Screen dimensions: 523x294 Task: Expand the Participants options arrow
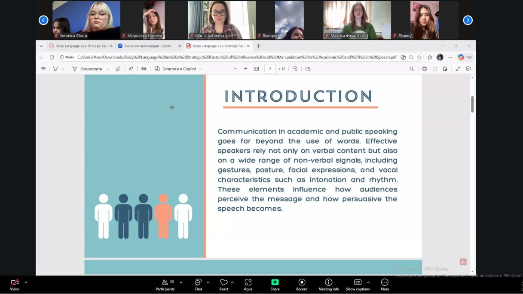(181, 282)
